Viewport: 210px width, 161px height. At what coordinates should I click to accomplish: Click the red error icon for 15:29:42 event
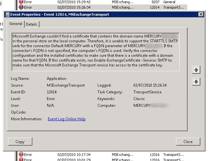[x=21, y=2]
